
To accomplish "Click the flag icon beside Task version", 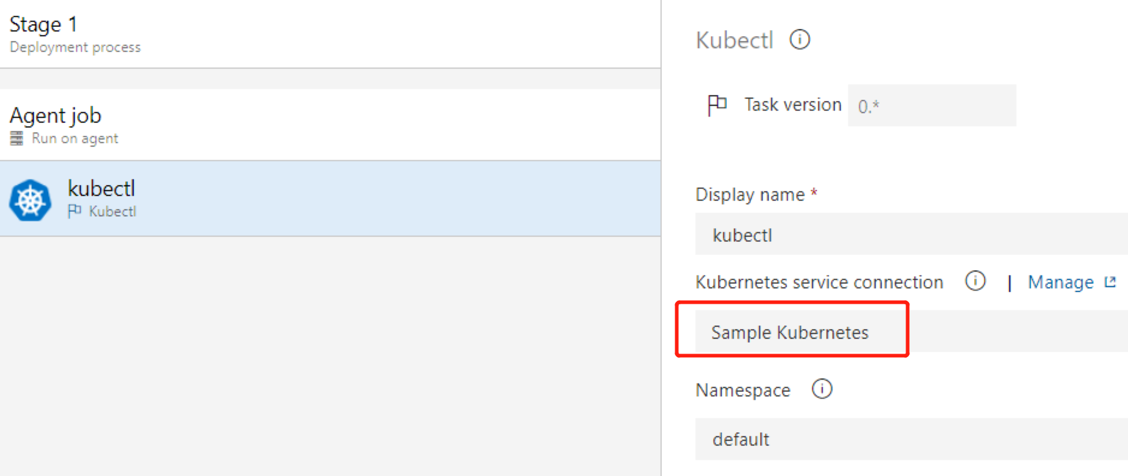I will 717,105.
